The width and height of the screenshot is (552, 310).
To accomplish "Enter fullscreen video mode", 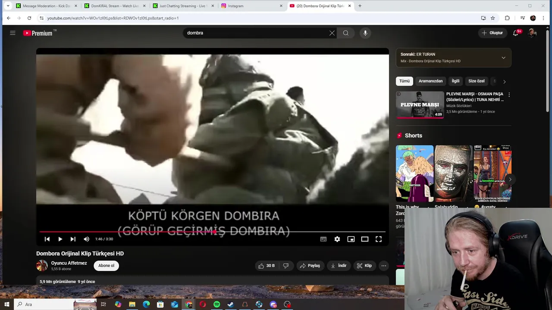I will pos(379,239).
